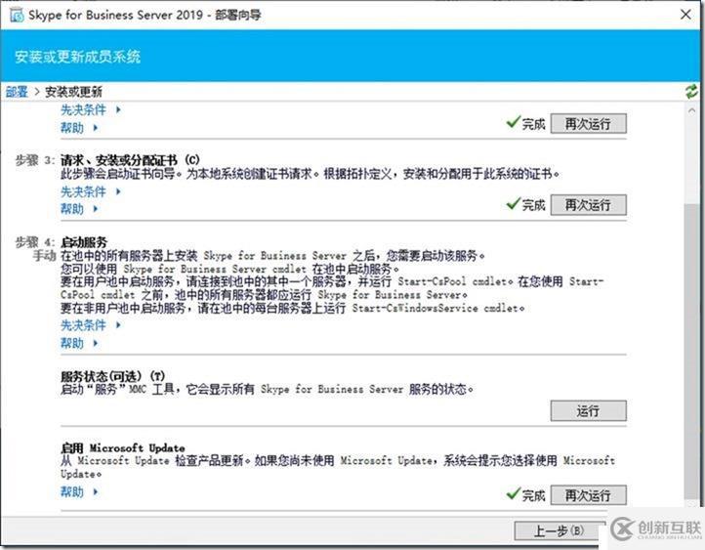Select step 3 title 请求、安装或分配证书 (C)

pos(130,159)
